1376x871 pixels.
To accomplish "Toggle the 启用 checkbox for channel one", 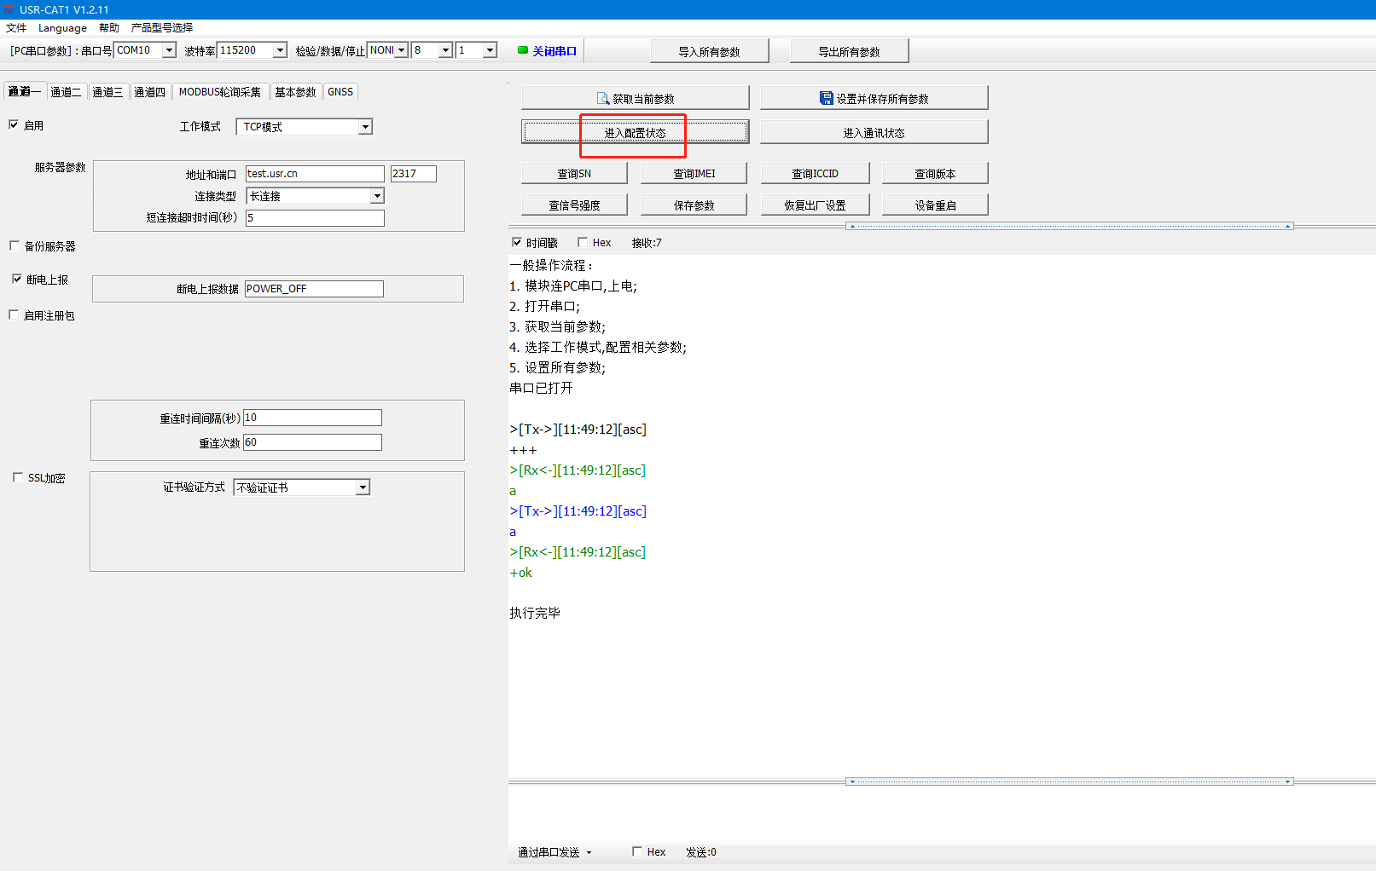I will click(14, 125).
